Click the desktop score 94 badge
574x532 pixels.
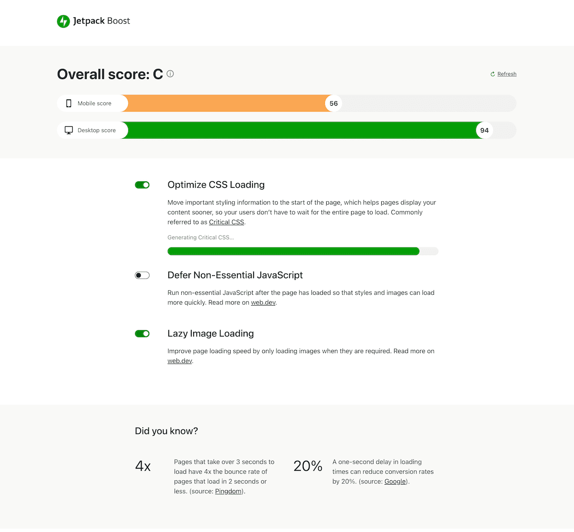[x=485, y=130]
